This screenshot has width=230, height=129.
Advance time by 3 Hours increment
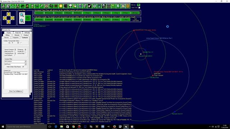pyautogui.click(x=97, y=13)
